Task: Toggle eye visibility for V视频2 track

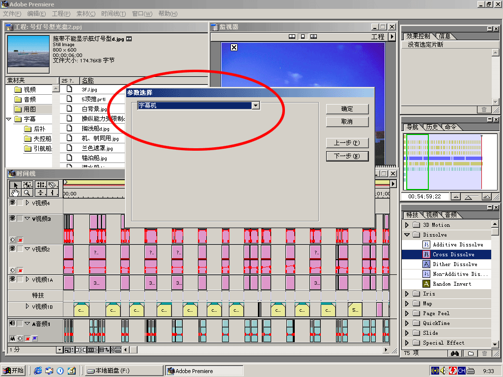Action: 12,248
